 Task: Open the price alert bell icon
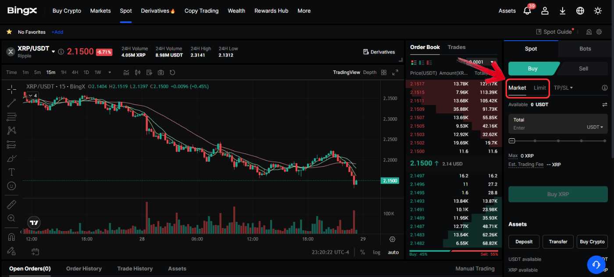tap(589, 32)
